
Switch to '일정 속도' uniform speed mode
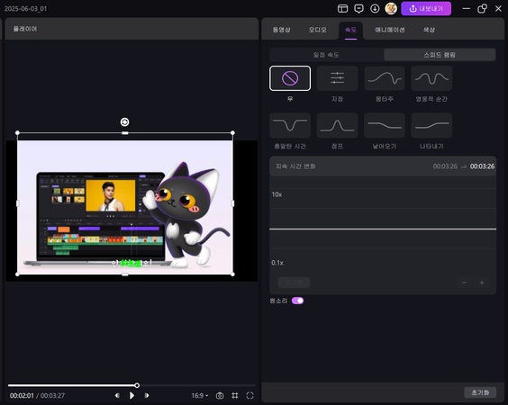pos(327,55)
